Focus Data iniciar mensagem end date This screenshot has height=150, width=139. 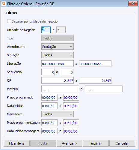(71, 131)
